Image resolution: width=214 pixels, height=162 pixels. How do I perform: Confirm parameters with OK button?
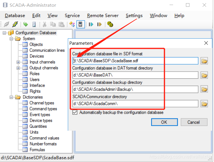[x=164, y=122]
